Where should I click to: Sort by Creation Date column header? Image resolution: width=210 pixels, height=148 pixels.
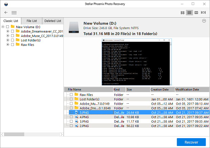pos(163,89)
